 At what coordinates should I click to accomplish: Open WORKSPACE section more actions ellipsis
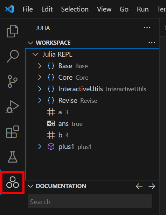152,43
